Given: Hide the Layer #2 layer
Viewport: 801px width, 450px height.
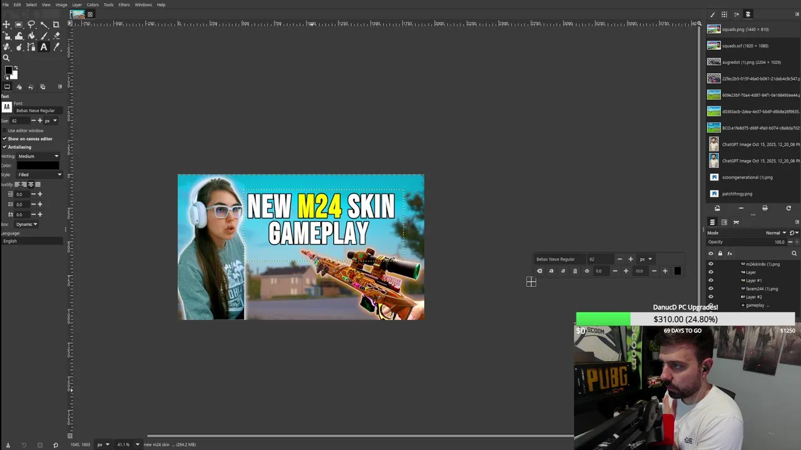Looking at the screenshot, I should (710, 297).
